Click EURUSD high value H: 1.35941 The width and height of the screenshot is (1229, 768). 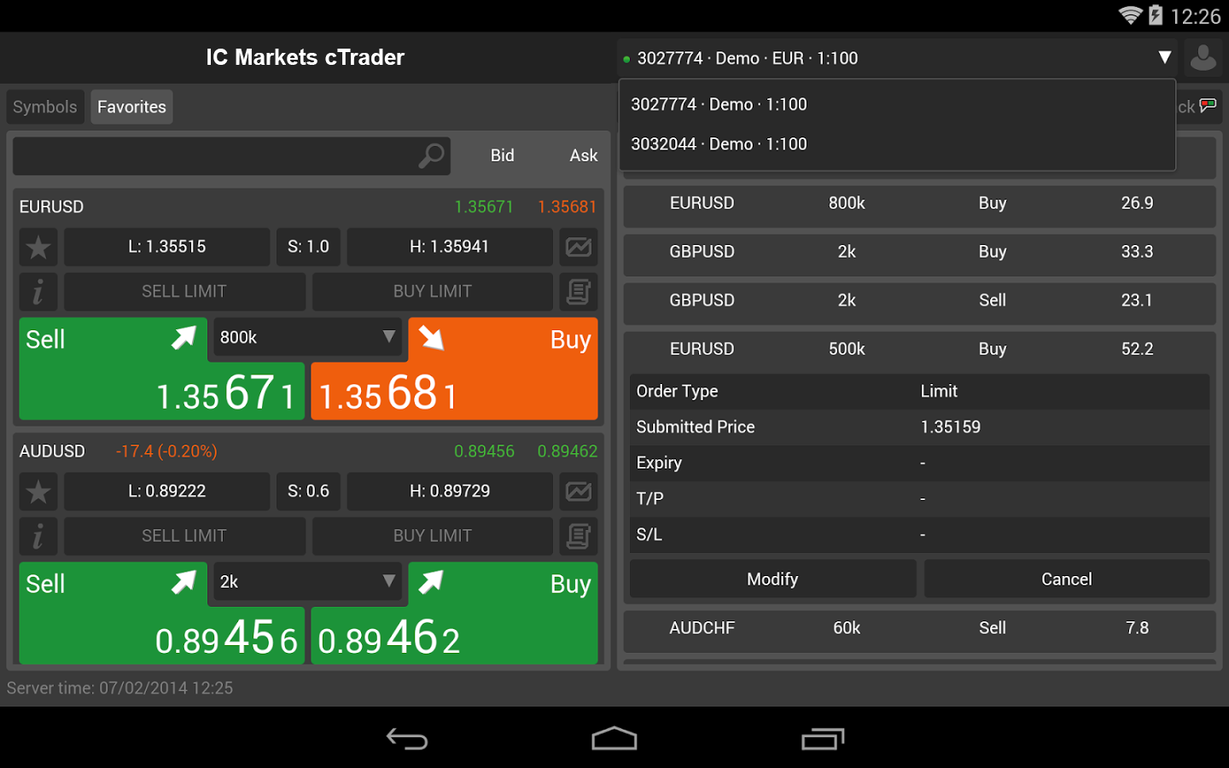pyautogui.click(x=450, y=247)
